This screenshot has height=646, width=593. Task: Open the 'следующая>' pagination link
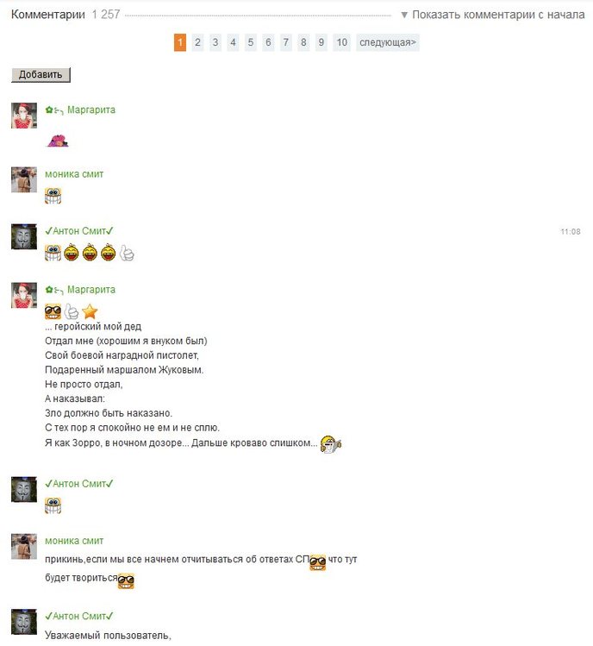(388, 42)
